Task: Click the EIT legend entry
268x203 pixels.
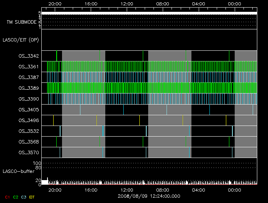Action: 32,197
